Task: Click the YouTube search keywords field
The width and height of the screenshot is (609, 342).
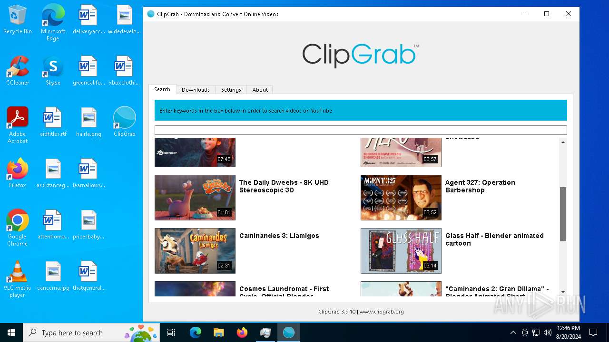Action: [x=361, y=130]
